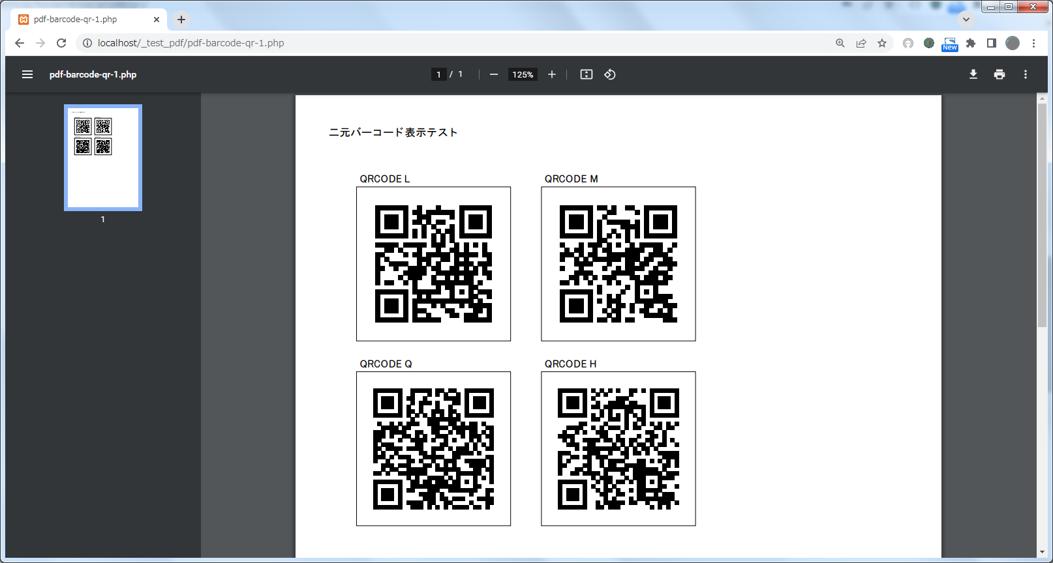Zoom in the PDF with plus button
This screenshot has height=563, width=1053.
click(x=552, y=74)
